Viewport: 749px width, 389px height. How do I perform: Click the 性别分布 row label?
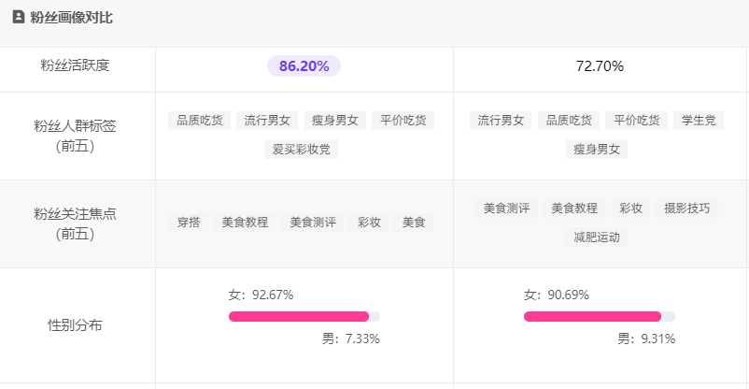[x=76, y=324]
